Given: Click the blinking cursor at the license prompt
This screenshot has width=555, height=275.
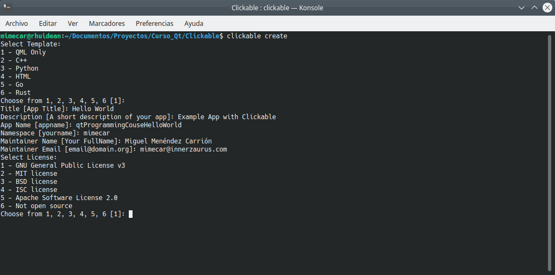Looking at the screenshot, I should (130, 214).
